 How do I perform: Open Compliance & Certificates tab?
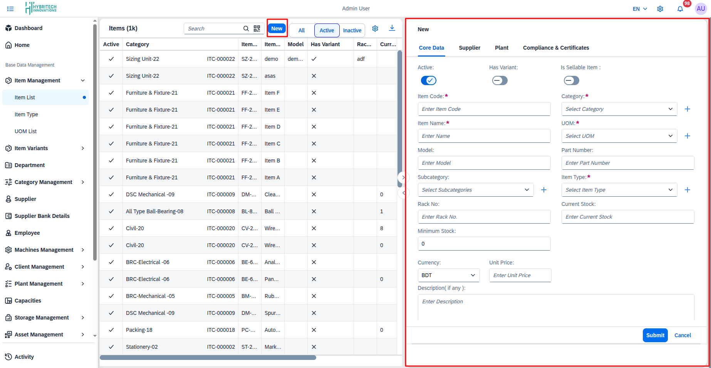[555, 48]
